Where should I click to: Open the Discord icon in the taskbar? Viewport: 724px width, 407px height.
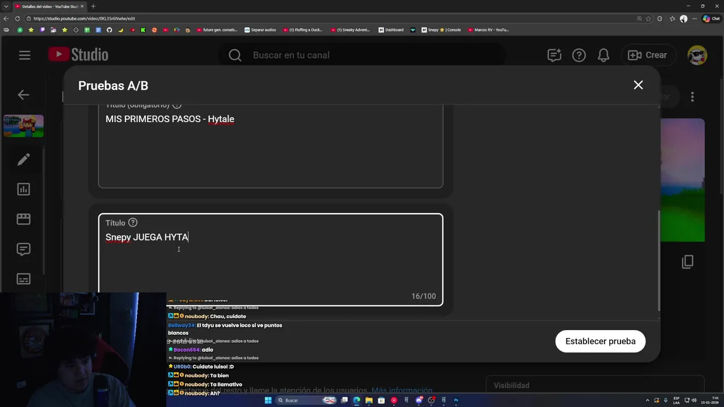tap(419, 400)
